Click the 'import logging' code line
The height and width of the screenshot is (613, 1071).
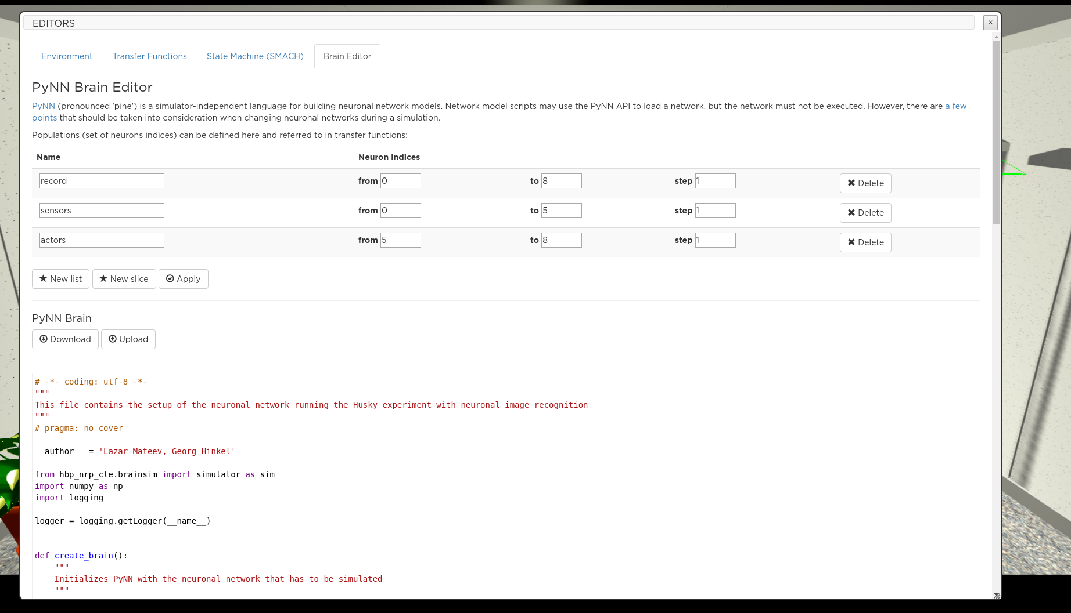[69, 498]
